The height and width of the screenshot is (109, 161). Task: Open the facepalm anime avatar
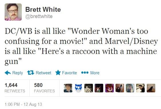pyautogui.click(x=68, y=88)
